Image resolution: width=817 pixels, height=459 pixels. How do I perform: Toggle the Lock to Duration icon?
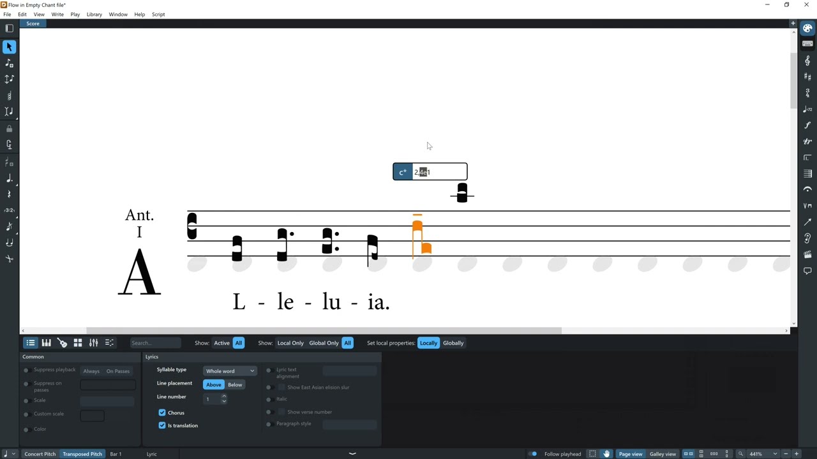9,128
